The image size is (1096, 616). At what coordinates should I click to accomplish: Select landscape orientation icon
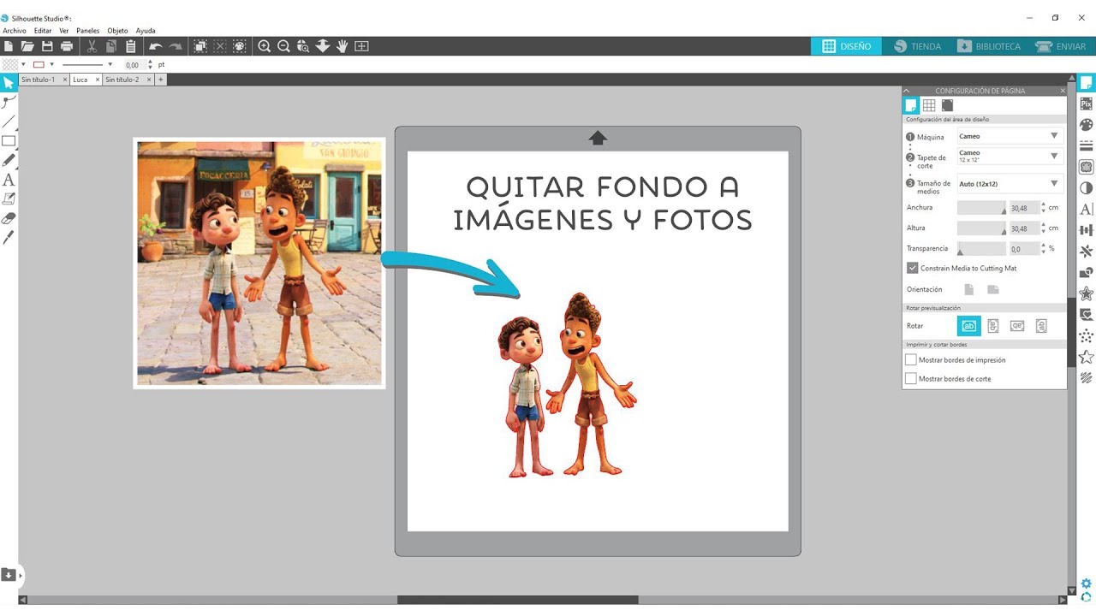click(993, 290)
